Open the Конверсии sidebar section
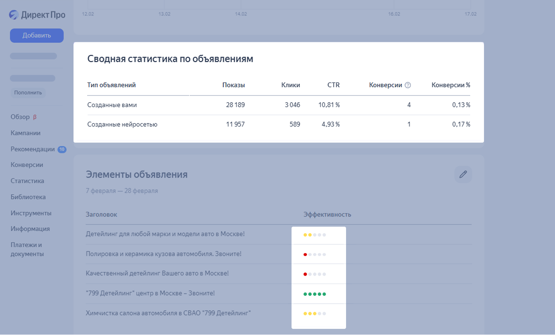 click(27, 165)
